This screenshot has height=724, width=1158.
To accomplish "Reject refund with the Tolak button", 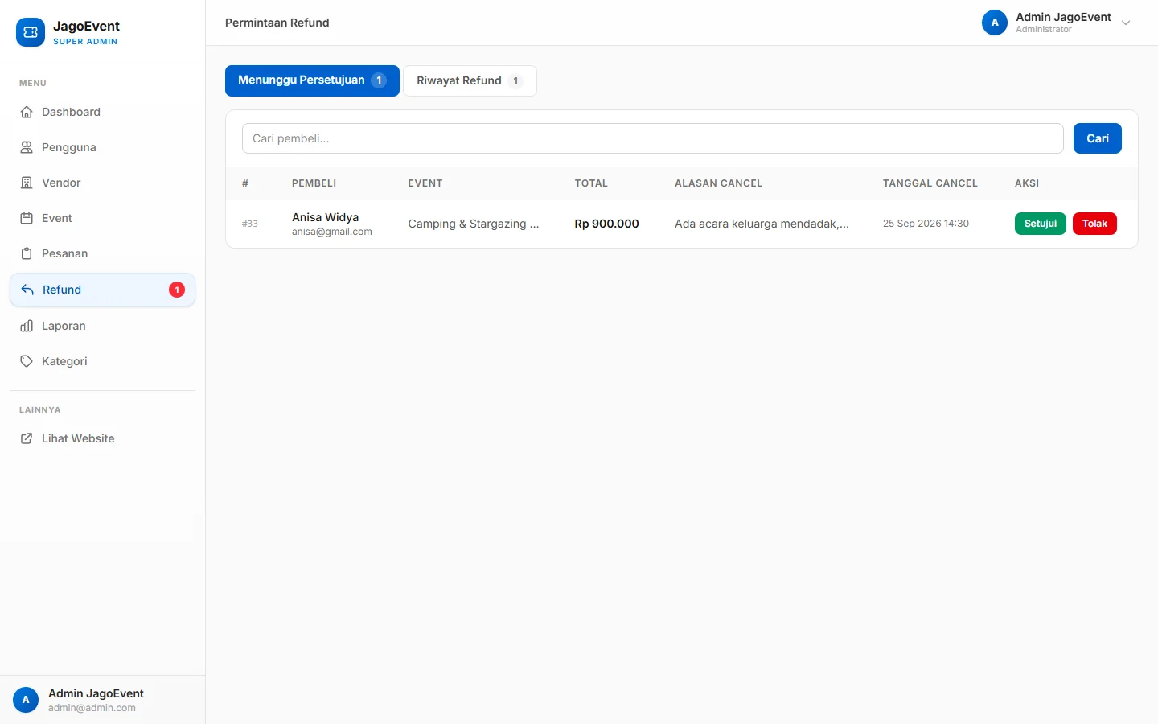I will click(1094, 224).
